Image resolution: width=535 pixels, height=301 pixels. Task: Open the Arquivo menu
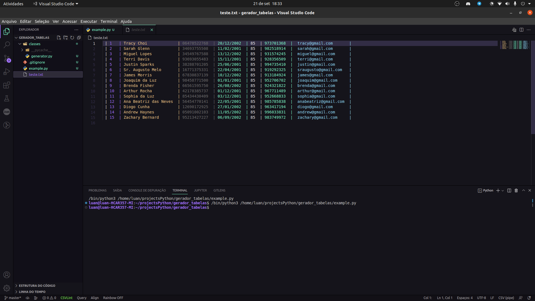pos(9,21)
